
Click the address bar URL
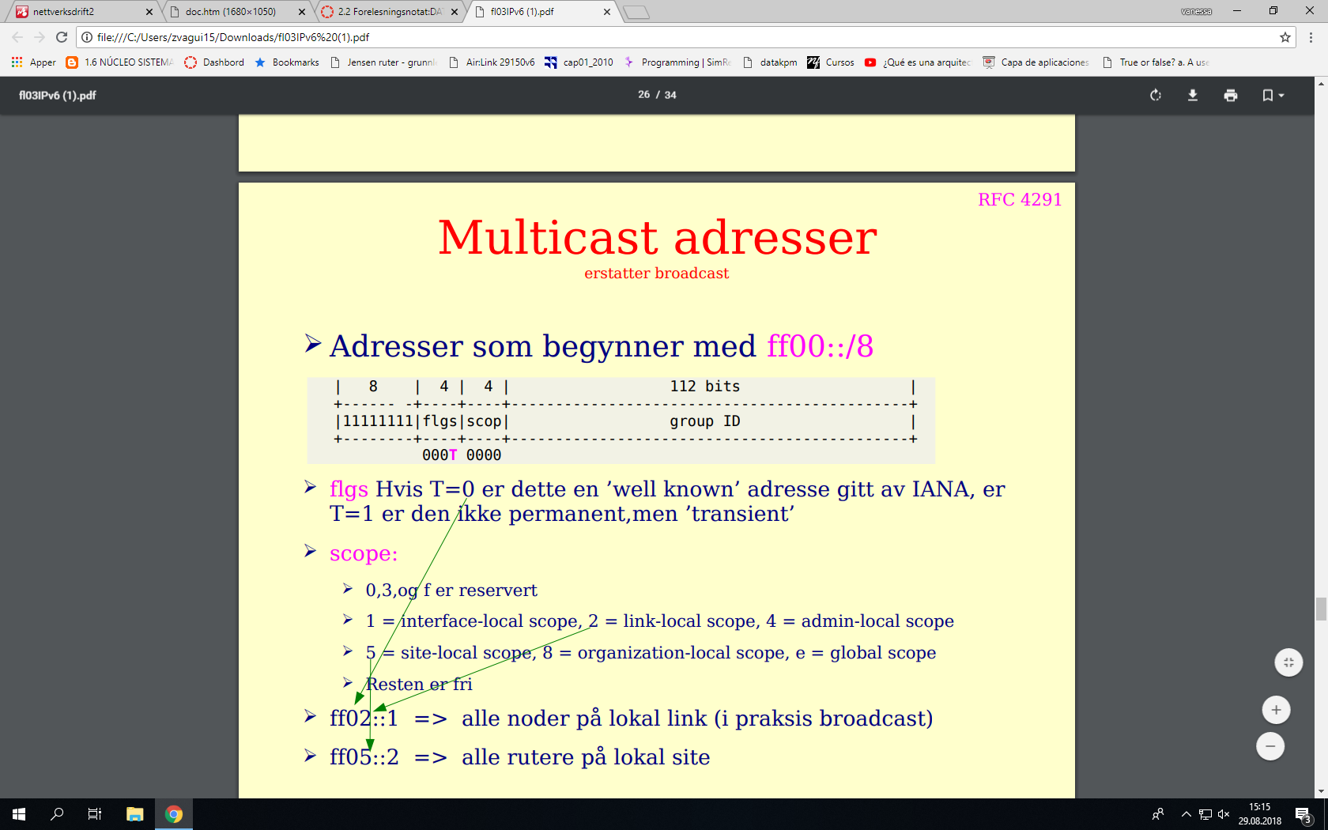point(233,37)
